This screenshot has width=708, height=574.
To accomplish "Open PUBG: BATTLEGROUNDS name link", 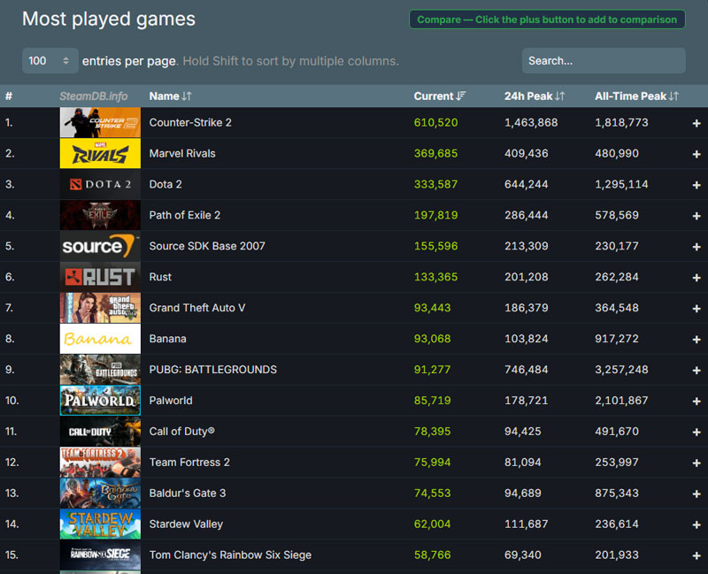I will [213, 370].
